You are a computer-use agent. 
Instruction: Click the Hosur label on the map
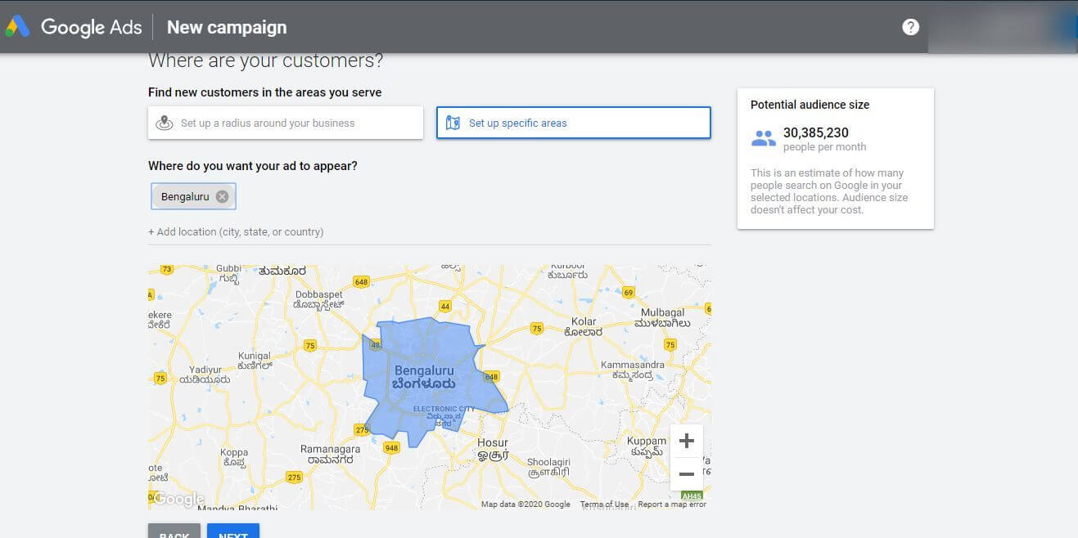coord(493,450)
